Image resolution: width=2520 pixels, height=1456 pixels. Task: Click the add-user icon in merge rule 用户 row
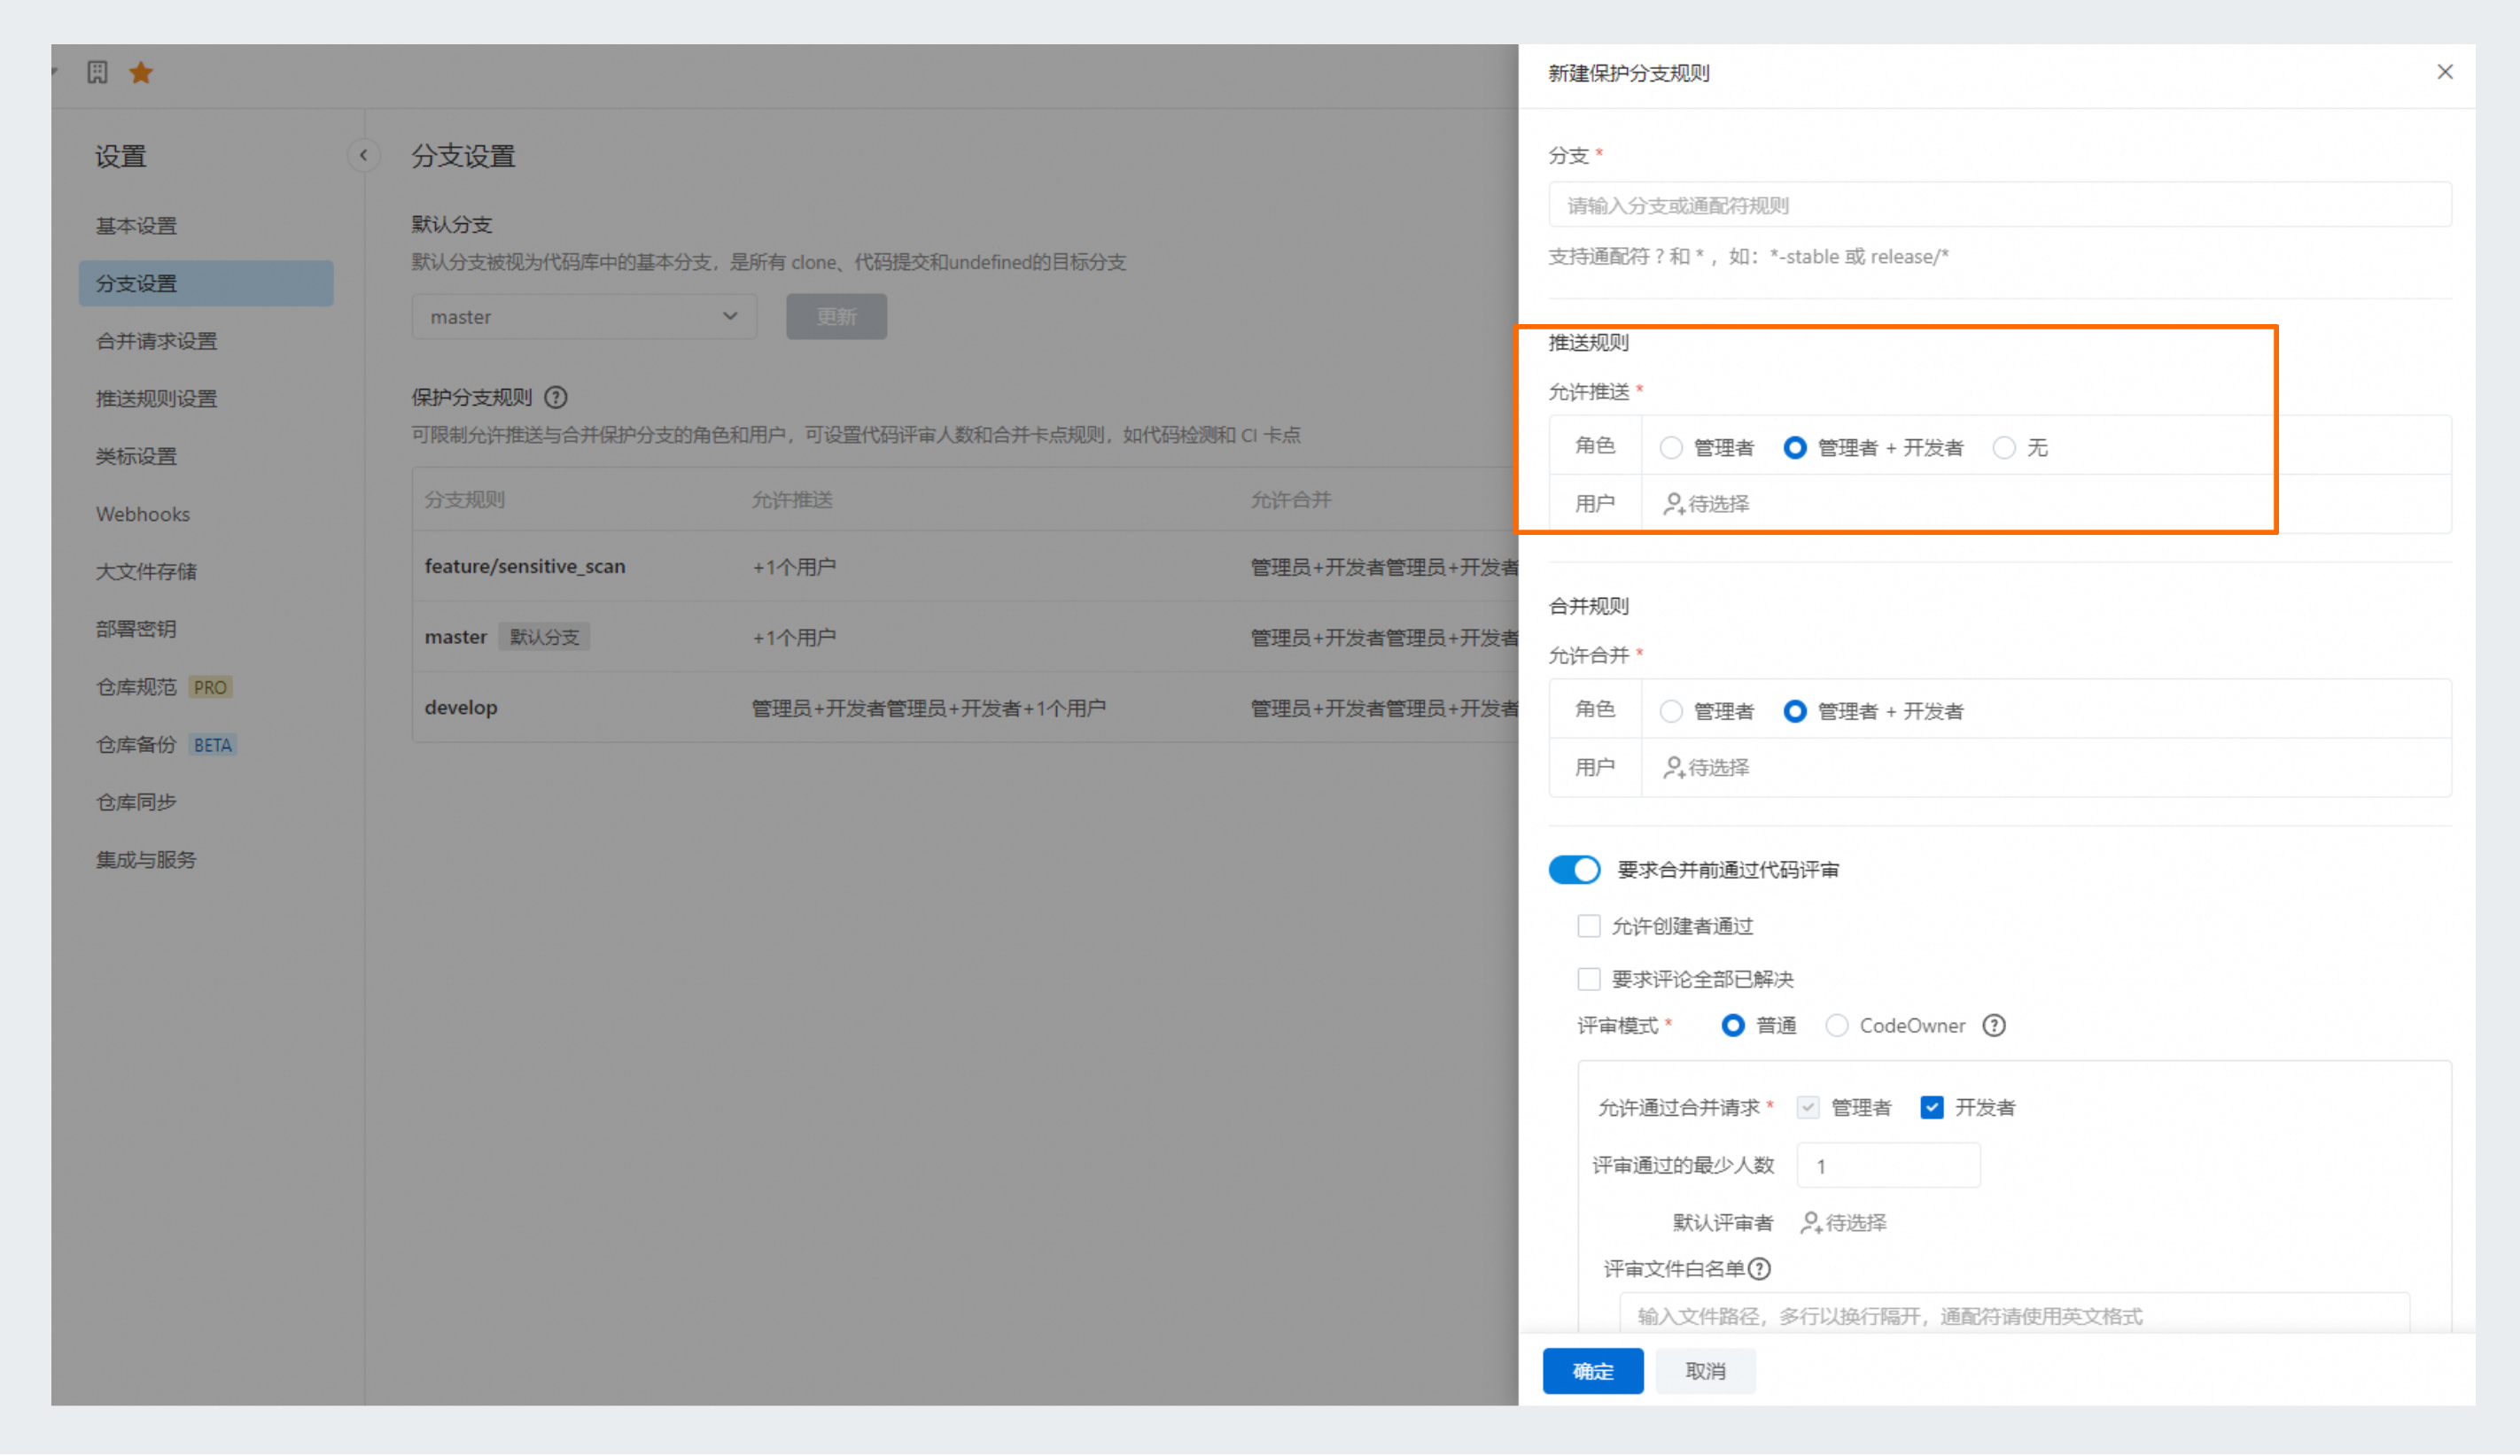[x=1673, y=768]
